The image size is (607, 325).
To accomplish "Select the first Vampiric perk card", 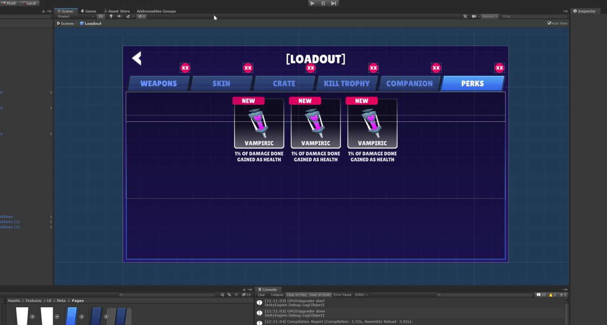I will pos(259,123).
